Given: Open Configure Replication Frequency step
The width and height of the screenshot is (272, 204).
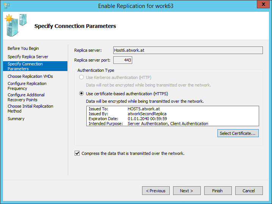Looking at the screenshot, I should (27, 86).
